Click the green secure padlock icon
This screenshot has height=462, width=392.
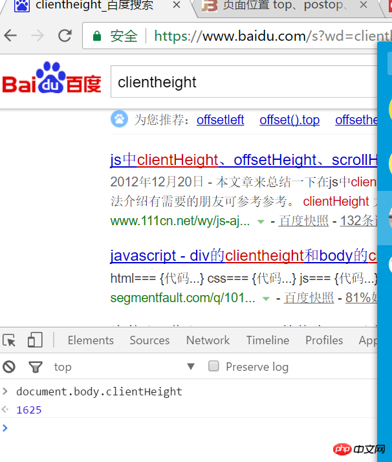click(x=97, y=36)
